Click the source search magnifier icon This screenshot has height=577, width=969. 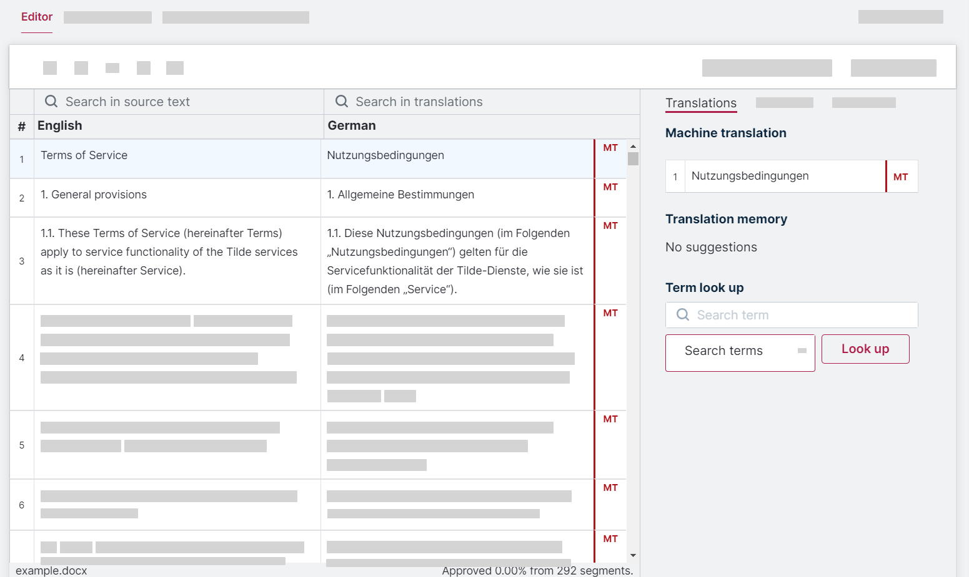click(x=51, y=101)
